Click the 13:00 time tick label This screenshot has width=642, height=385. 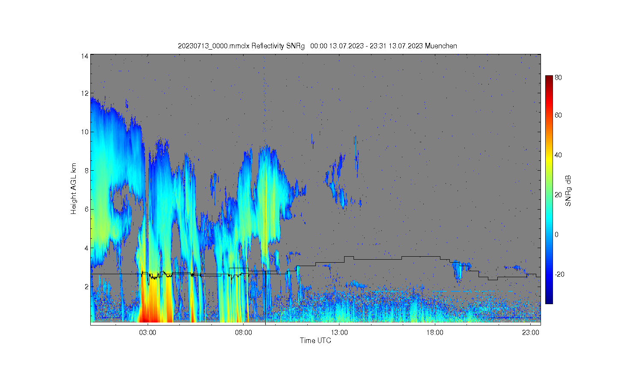point(339,332)
